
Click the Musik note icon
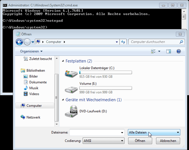[x=26, y=88]
